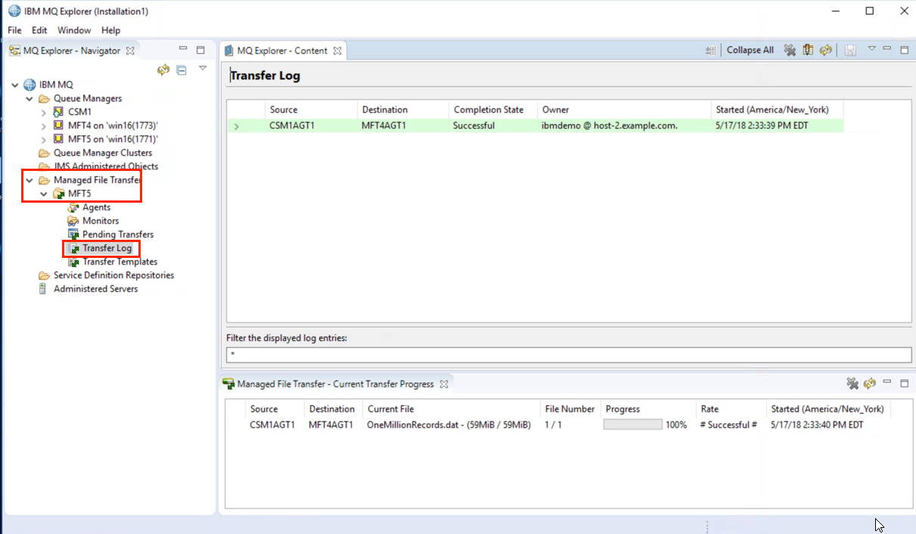Select the Monitors node
This screenshot has height=534, width=916.
[101, 221]
